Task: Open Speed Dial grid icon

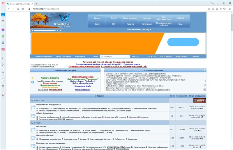Action: click(x=23, y=9)
